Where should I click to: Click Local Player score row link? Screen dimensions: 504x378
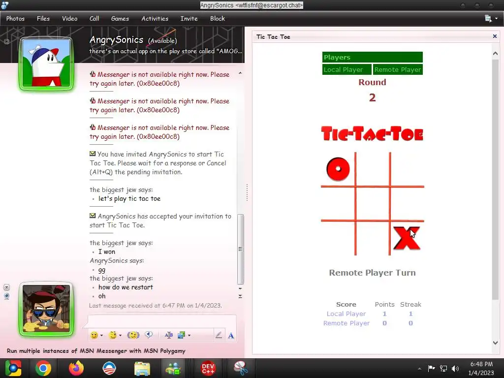point(346,314)
